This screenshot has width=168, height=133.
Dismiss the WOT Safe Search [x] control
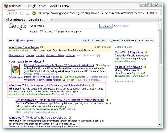[x=98, y=55]
